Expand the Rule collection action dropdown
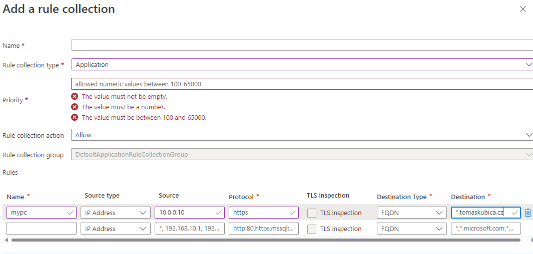The width and height of the screenshot is (533, 254). [x=302, y=135]
